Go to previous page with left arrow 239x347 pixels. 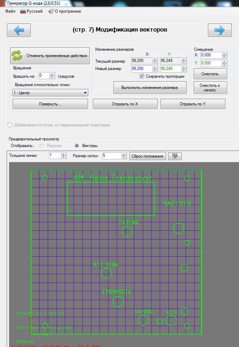[19, 30]
